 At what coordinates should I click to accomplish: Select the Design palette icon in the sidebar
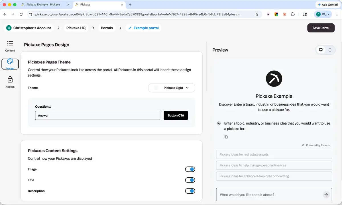pyautogui.click(x=10, y=62)
